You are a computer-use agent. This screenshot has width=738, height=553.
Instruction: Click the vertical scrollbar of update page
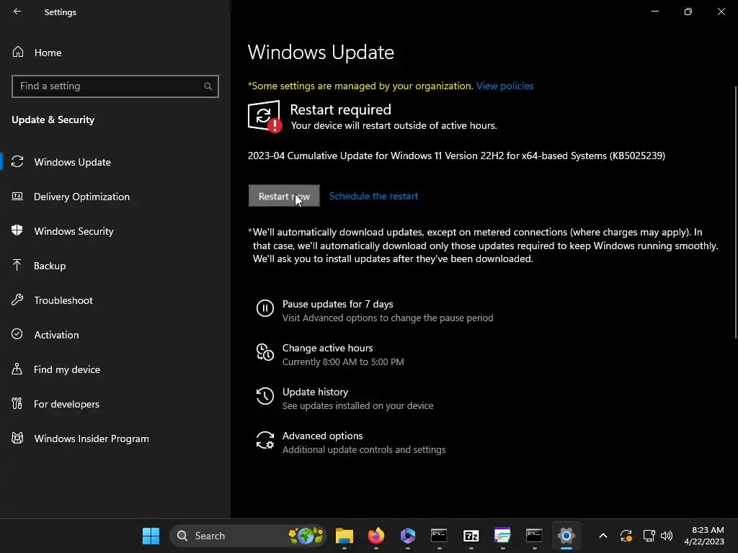click(736, 212)
